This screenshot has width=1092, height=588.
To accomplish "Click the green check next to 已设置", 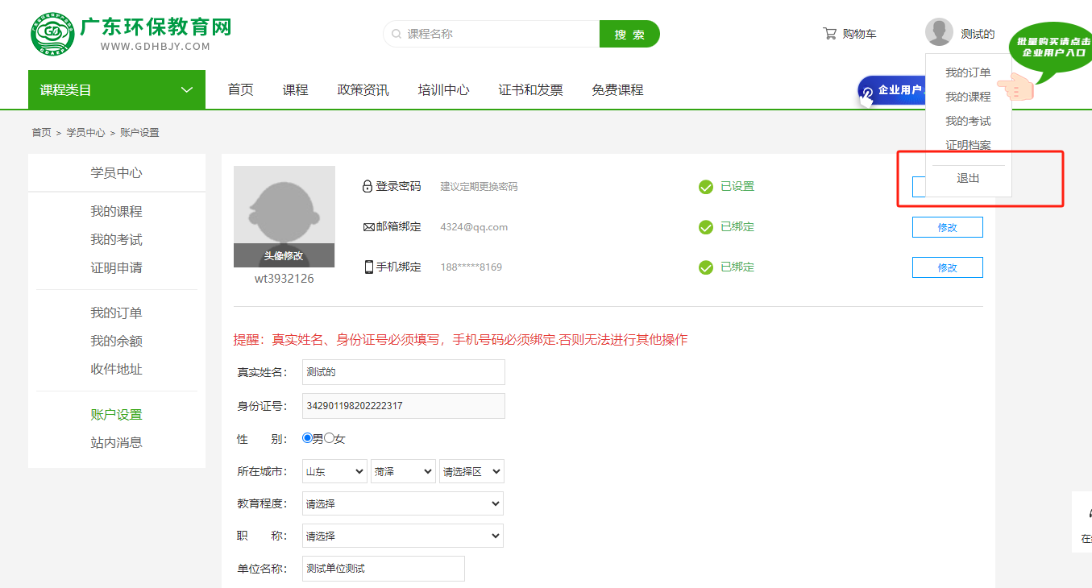I will tap(706, 187).
